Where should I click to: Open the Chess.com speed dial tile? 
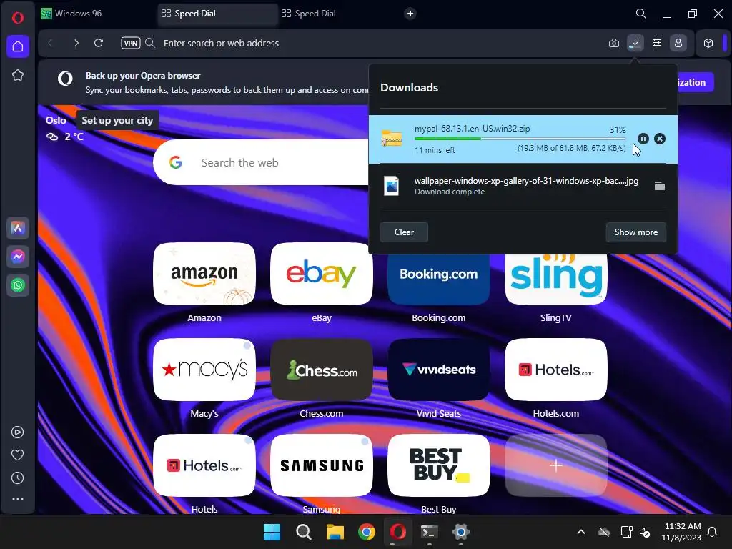coord(322,370)
